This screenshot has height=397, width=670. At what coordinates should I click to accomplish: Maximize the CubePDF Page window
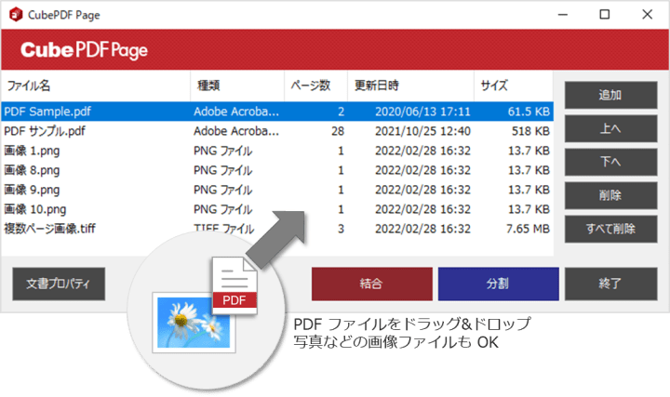tap(604, 15)
